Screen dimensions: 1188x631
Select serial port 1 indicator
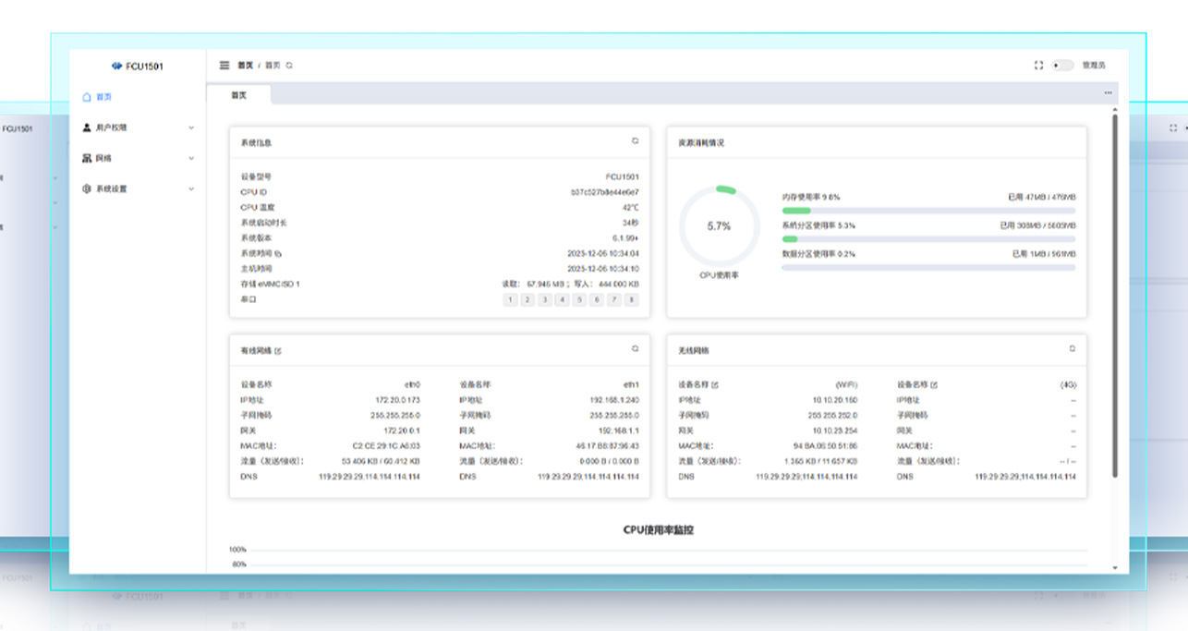pyautogui.click(x=510, y=299)
